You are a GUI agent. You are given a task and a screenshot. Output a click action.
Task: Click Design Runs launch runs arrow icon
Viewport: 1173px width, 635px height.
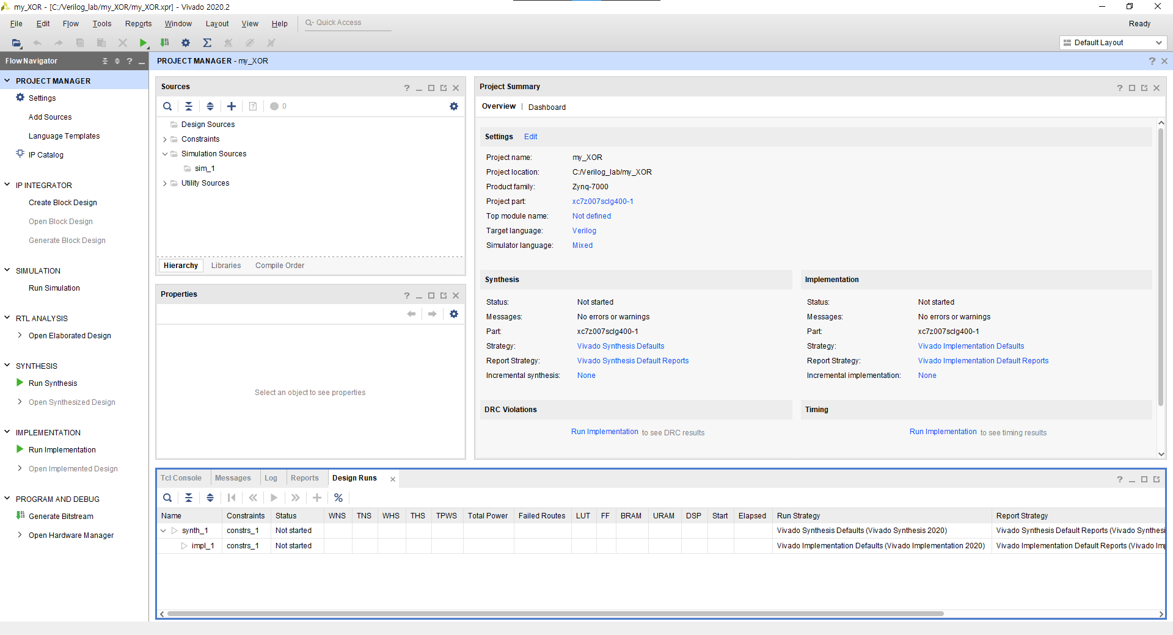(x=274, y=498)
